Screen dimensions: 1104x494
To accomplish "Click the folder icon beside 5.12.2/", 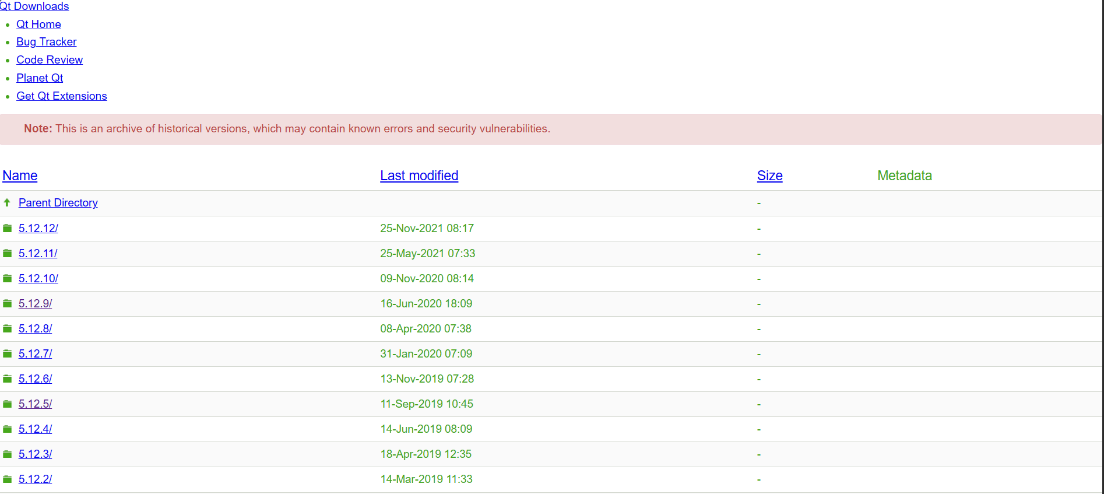I will (7, 479).
